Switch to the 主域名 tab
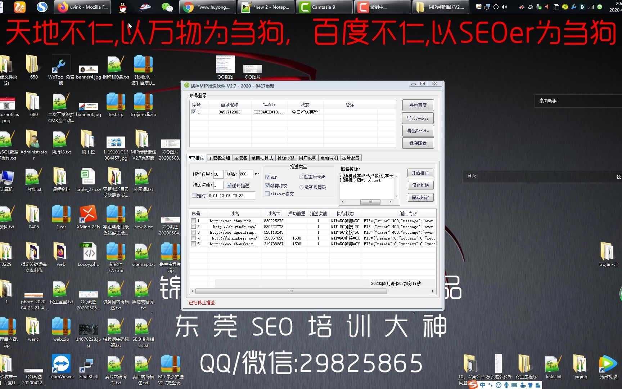The width and height of the screenshot is (622, 389). coord(240,158)
